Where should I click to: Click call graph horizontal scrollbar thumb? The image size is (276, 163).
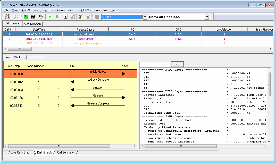(x=59, y=146)
